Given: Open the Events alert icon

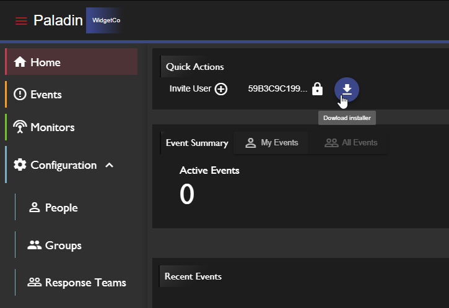Looking at the screenshot, I should (x=20, y=95).
